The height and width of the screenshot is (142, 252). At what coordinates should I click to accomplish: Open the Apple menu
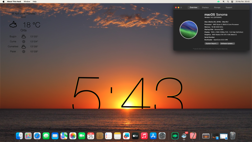tap(4, 2)
